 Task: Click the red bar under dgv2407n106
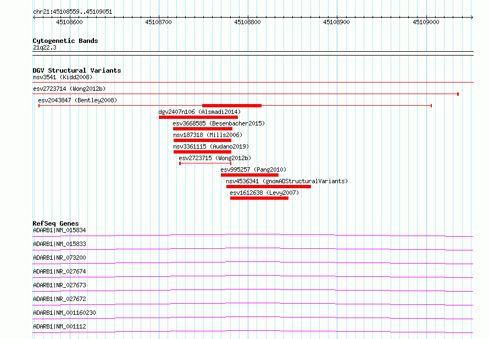[198, 117]
